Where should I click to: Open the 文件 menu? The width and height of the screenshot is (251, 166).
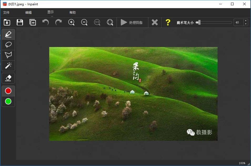click(x=6, y=13)
